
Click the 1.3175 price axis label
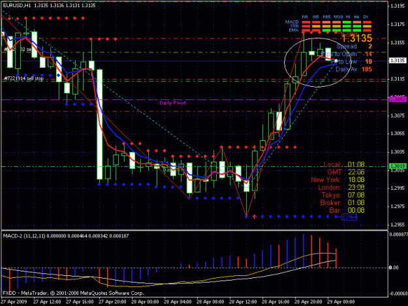pos(398,24)
